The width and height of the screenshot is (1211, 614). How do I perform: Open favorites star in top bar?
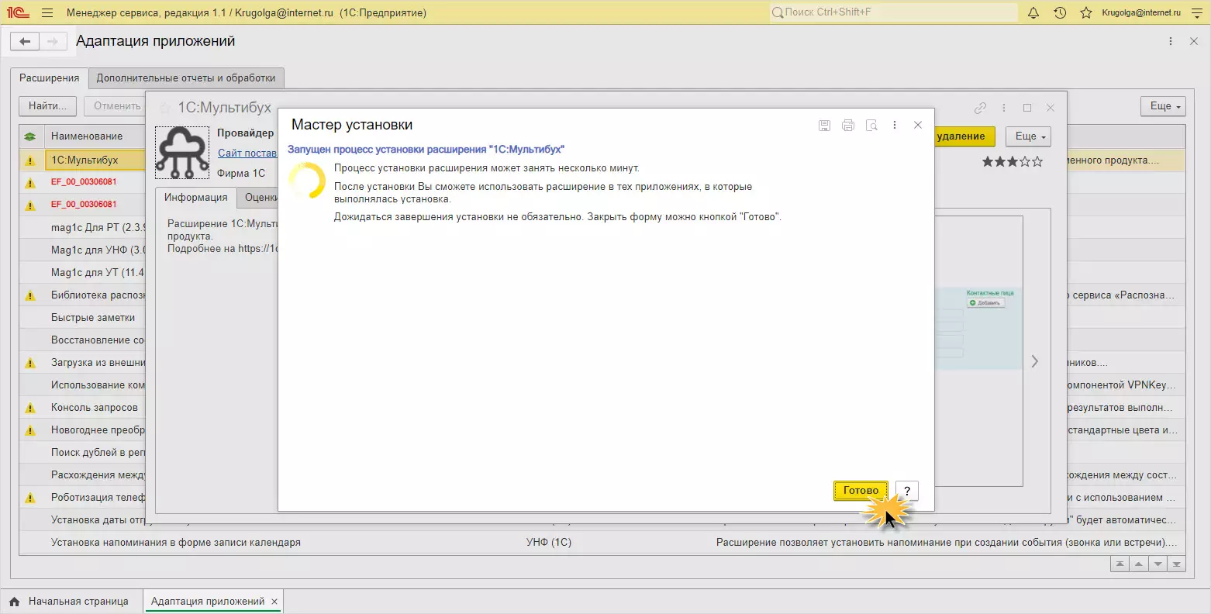point(1086,12)
